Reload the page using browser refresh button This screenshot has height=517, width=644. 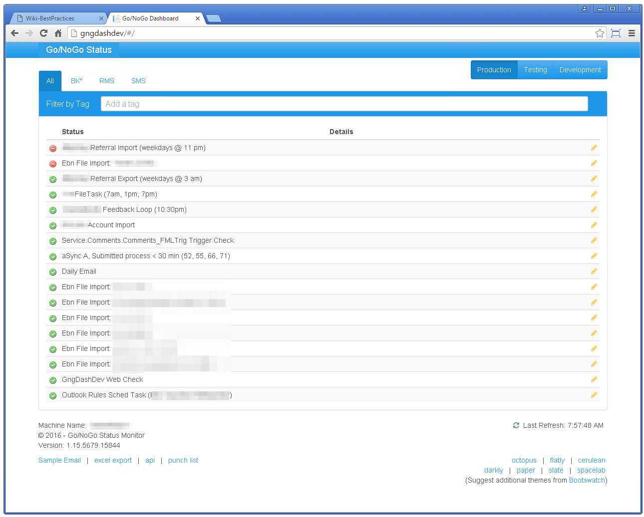pyautogui.click(x=43, y=33)
